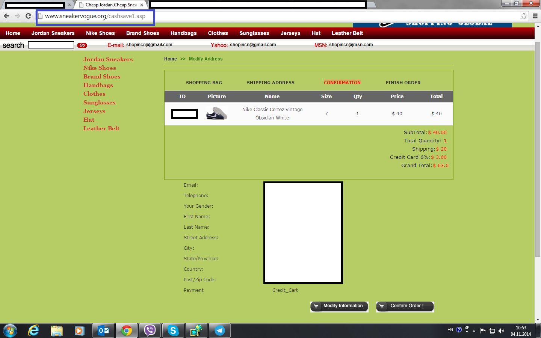The width and height of the screenshot is (541, 338).
Task: Open Leather Belt in the top navigation bar
Action: coord(347,33)
